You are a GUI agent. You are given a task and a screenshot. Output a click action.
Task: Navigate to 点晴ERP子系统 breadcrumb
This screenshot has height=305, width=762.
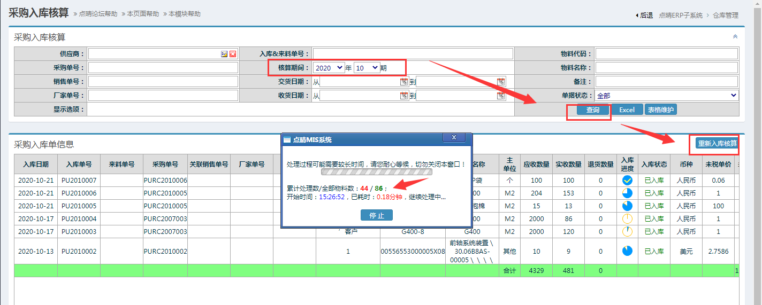click(681, 15)
